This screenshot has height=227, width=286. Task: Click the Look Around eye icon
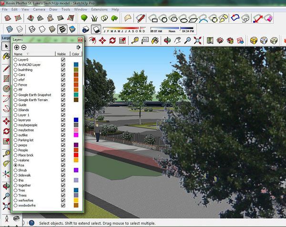16,218
